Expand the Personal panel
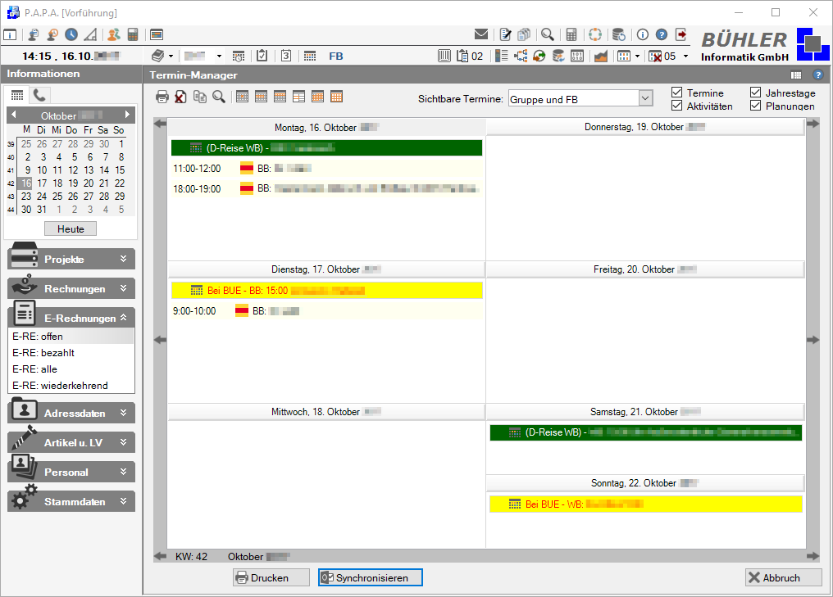 click(x=71, y=472)
